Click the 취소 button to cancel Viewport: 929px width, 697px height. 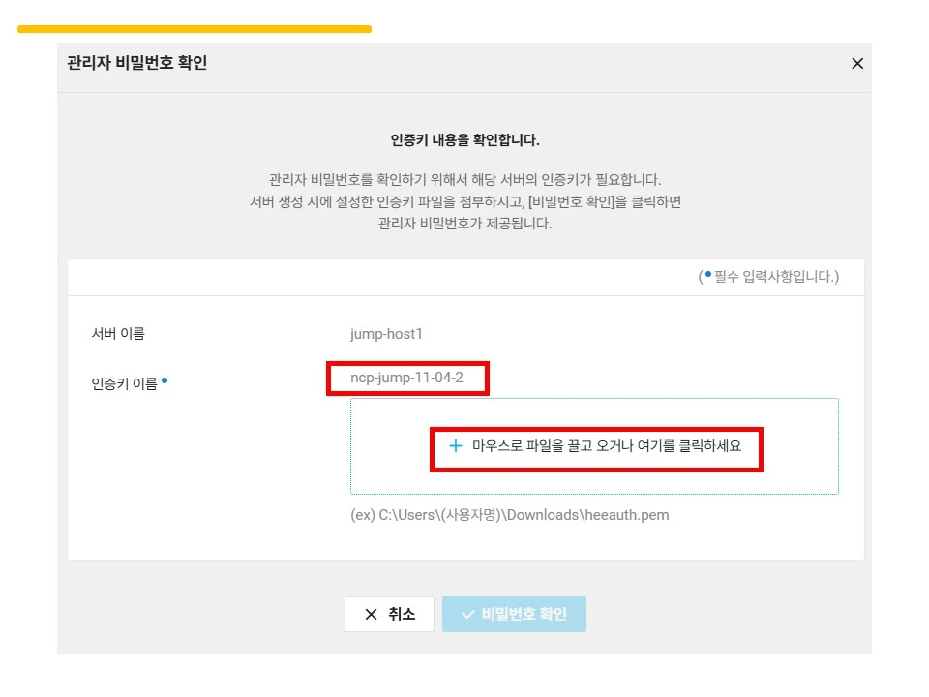coord(388,613)
